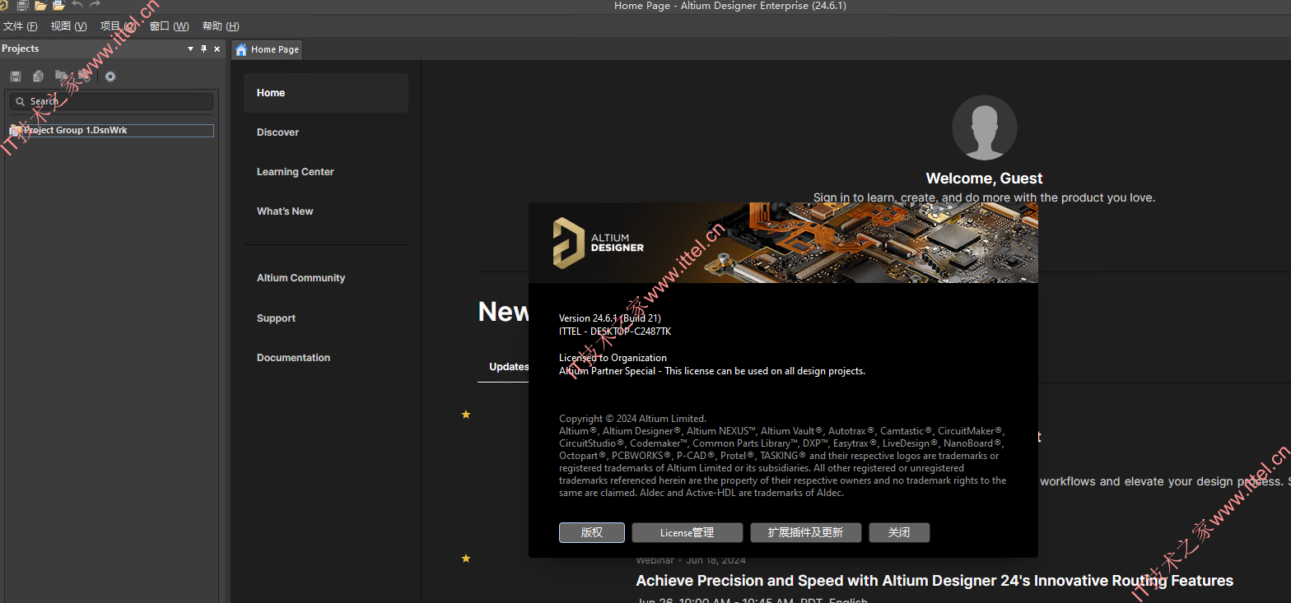The height and width of the screenshot is (603, 1291).
Task: Click the Altium Partner Special license line
Action: tap(712, 371)
